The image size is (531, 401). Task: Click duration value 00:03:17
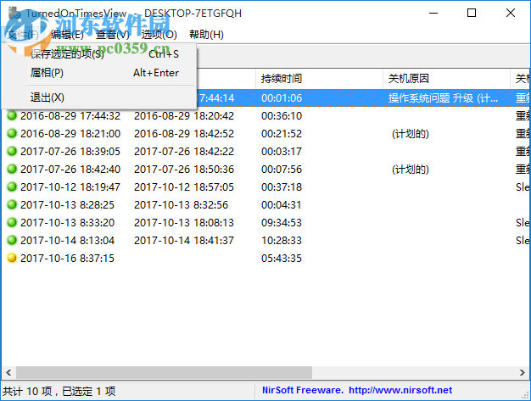coord(282,152)
